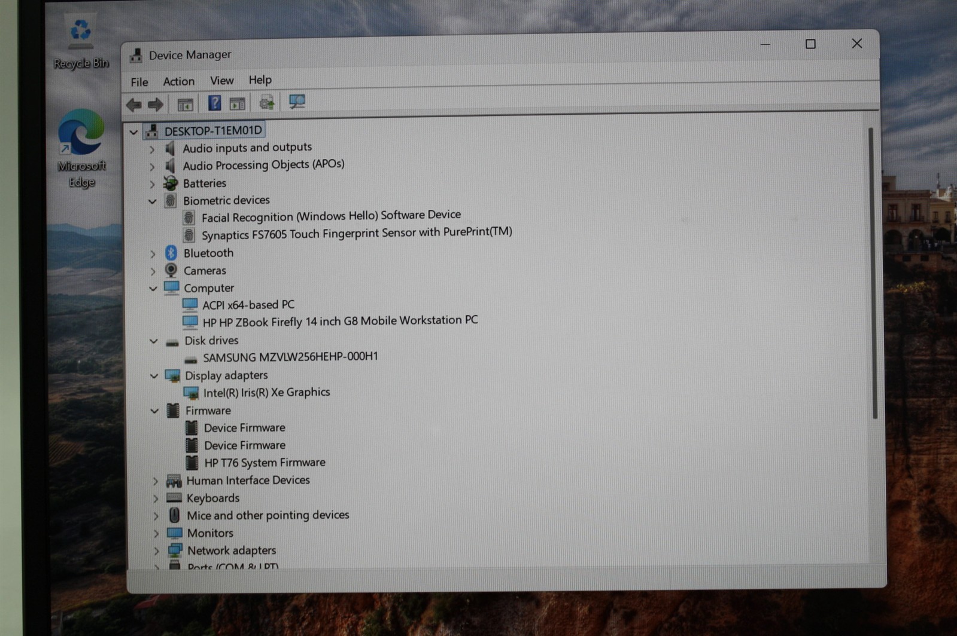The width and height of the screenshot is (957, 636).
Task: Collapse the DESKTOP-T1EM01D root node
Action: (x=133, y=132)
